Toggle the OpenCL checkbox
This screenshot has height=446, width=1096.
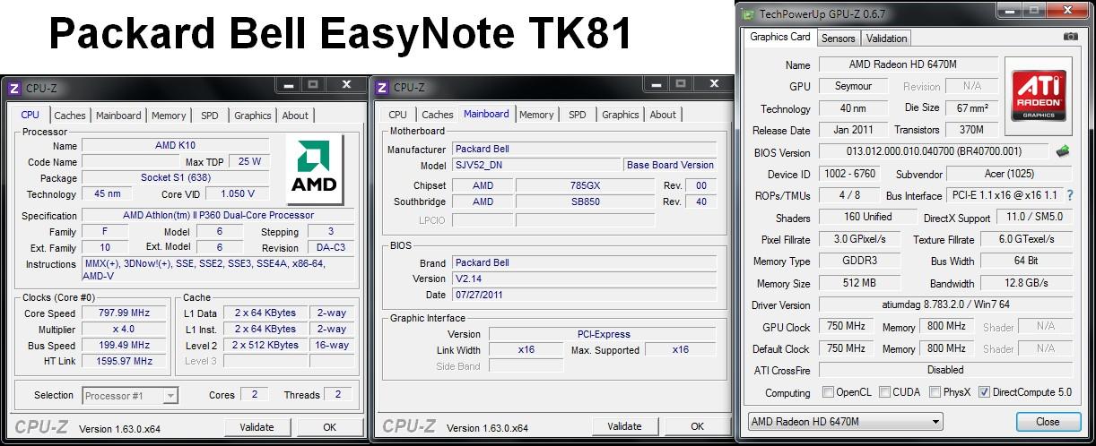828,392
